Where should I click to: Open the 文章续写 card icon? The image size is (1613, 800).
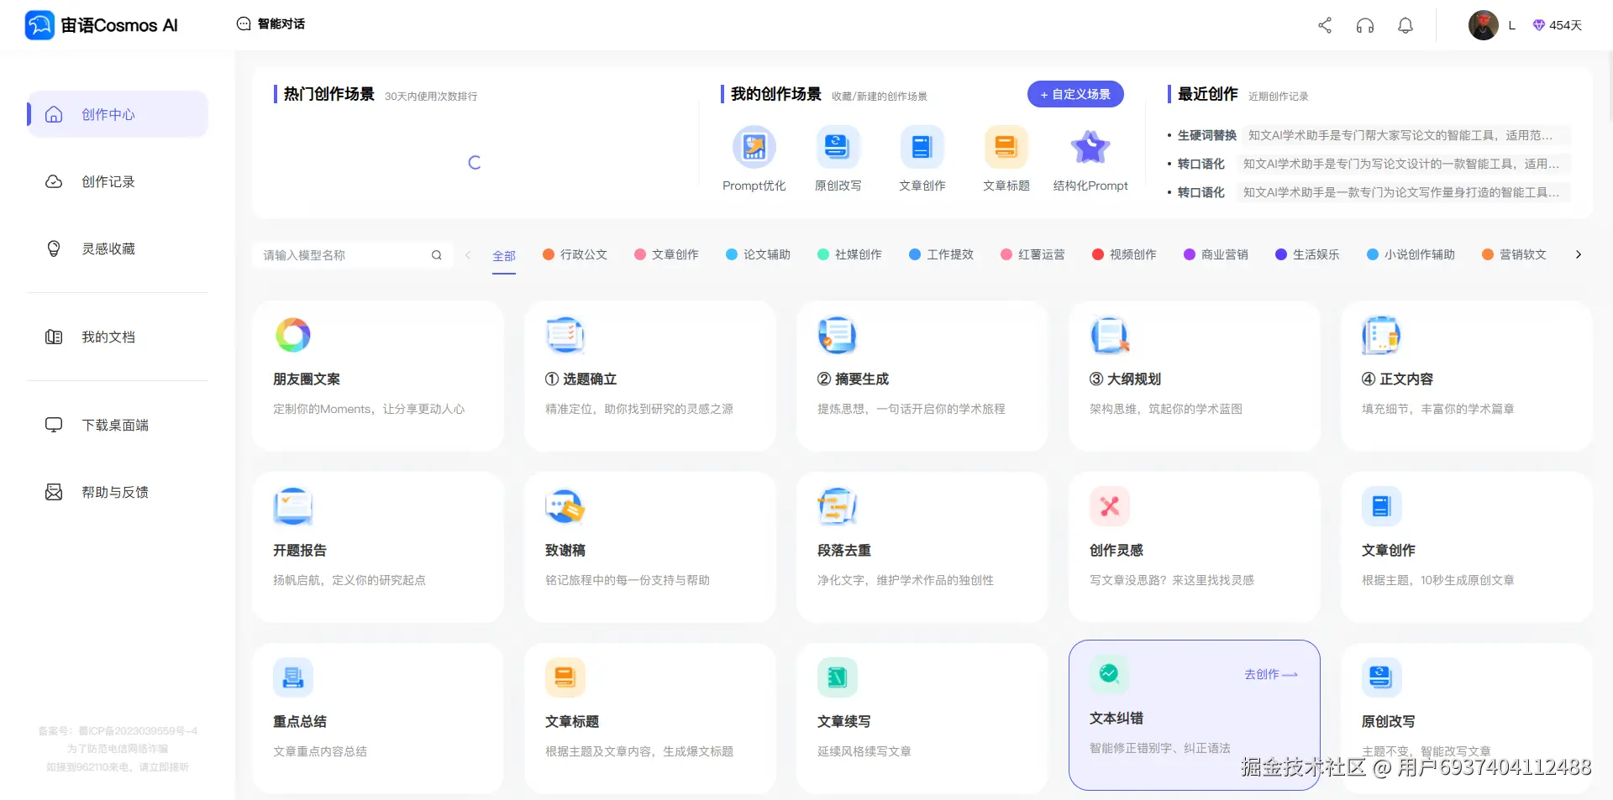tap(838, 677)
